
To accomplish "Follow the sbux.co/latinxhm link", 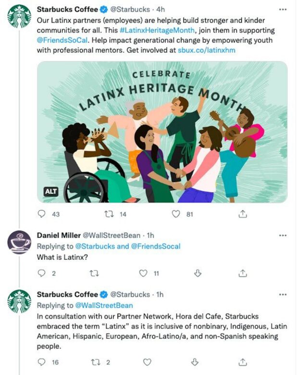I will point(207,50).
